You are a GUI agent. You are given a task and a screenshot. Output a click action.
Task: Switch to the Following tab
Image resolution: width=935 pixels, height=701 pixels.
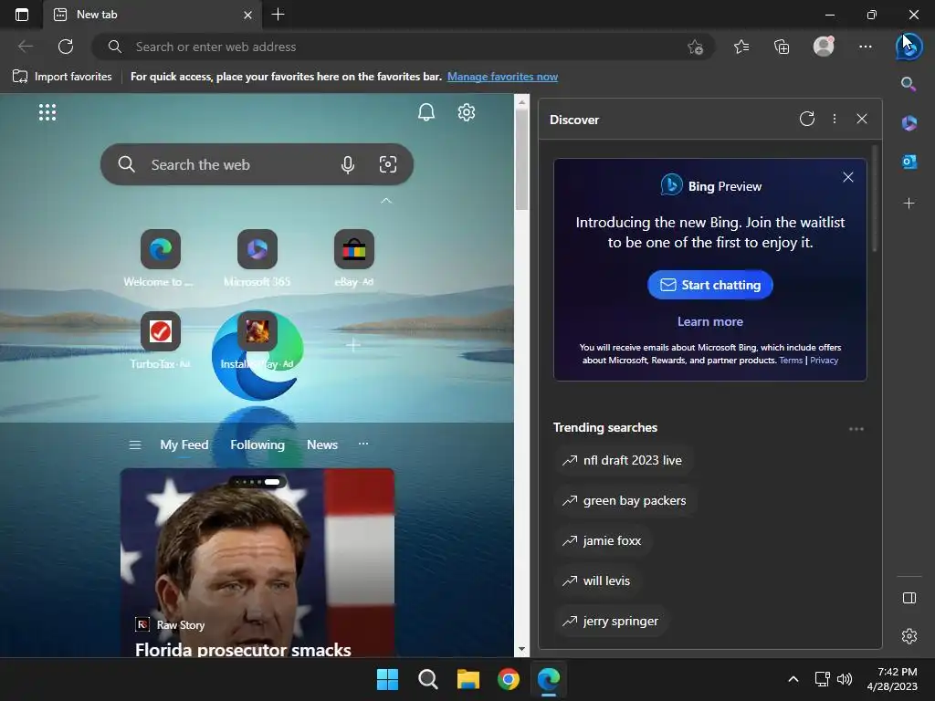[257, 445]
